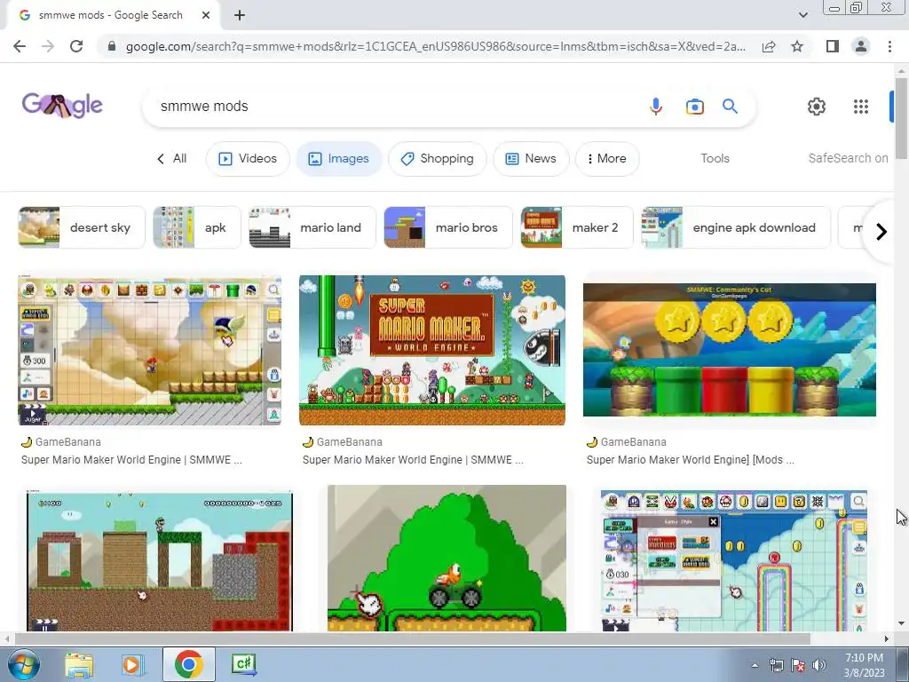Close the smmwe mods tab

[206, 15]
